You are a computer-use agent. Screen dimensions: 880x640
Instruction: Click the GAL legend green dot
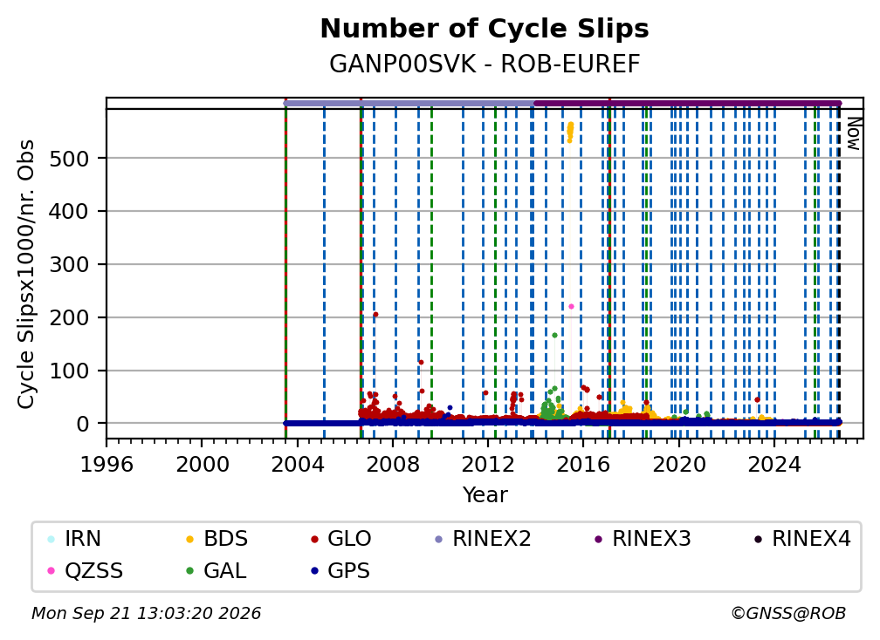click(x=189, y=571)
